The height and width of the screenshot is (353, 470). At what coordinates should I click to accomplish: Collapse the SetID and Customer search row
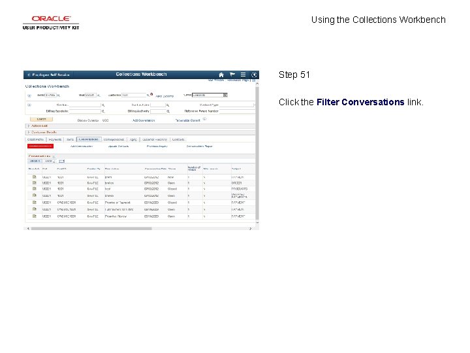click(29, 95)
